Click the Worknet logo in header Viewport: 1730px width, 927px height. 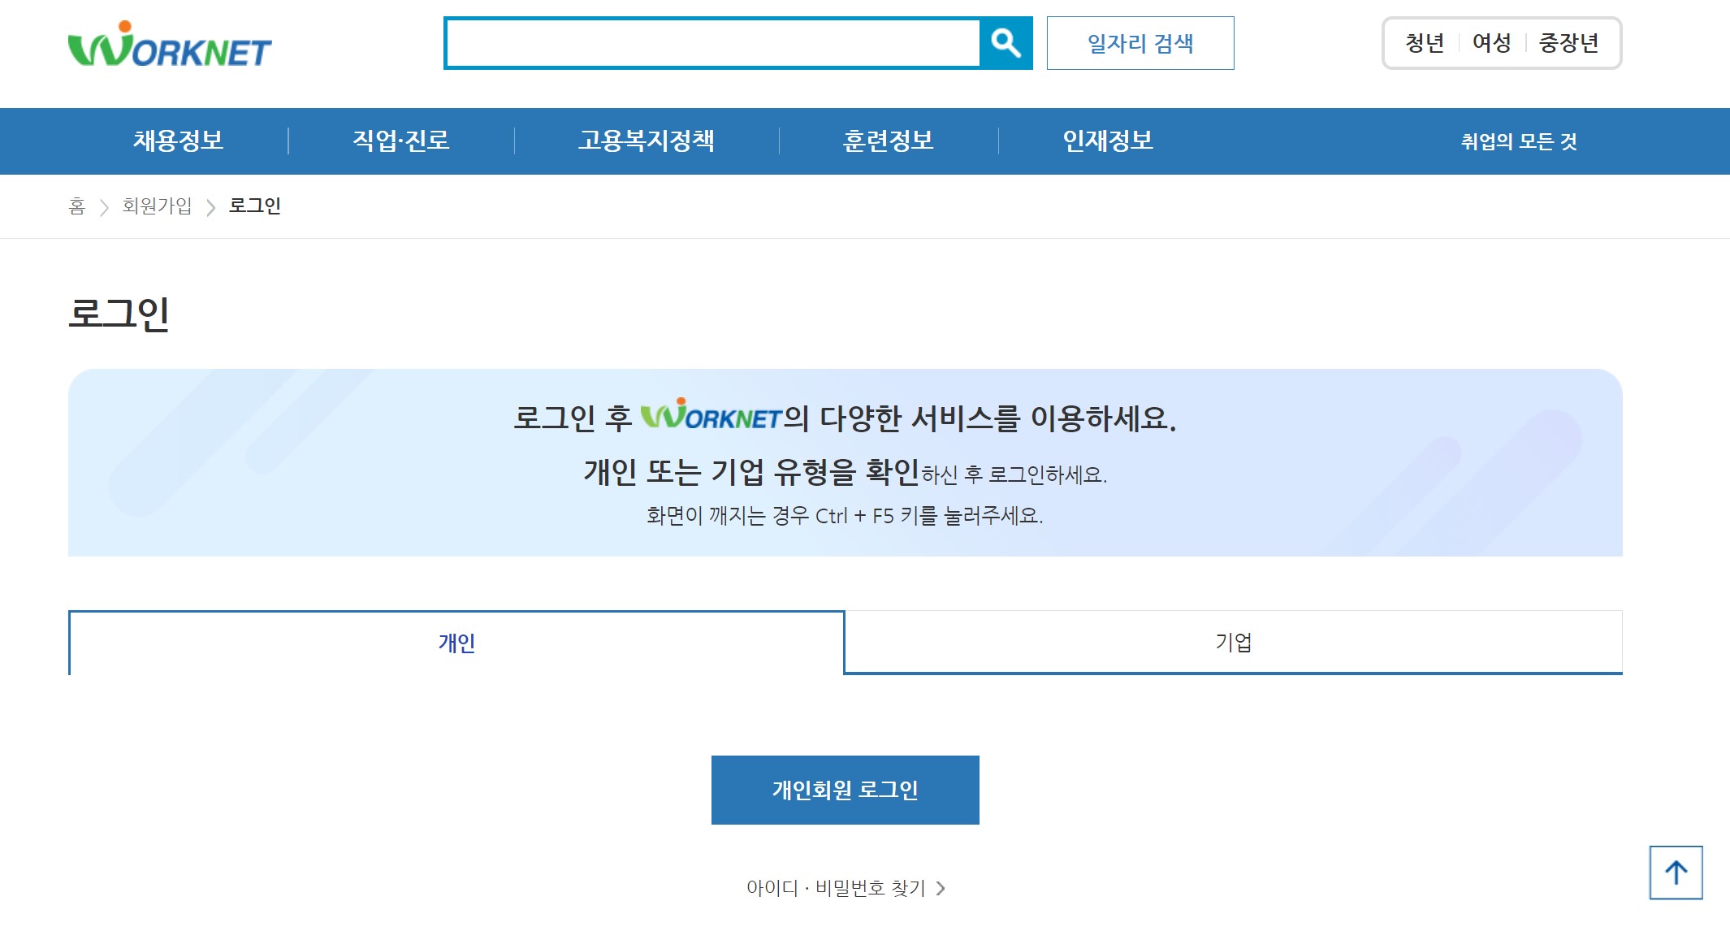coord(170,45)
